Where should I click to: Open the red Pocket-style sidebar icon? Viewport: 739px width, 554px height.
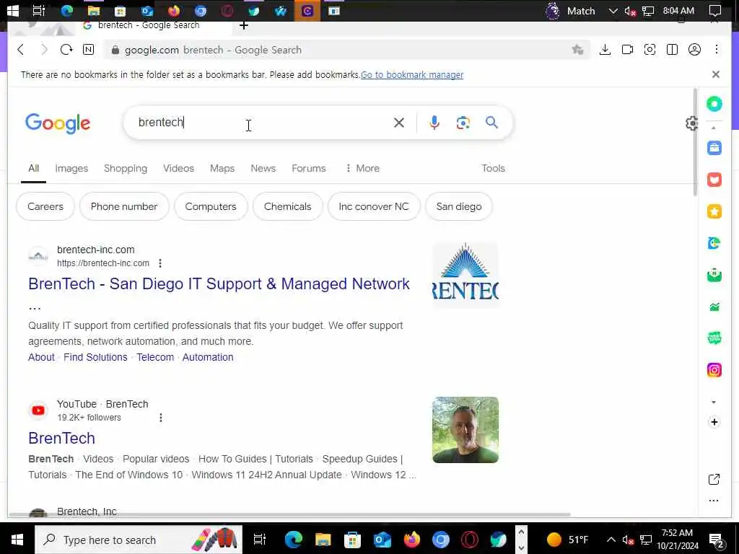click(x=714, y=180)
